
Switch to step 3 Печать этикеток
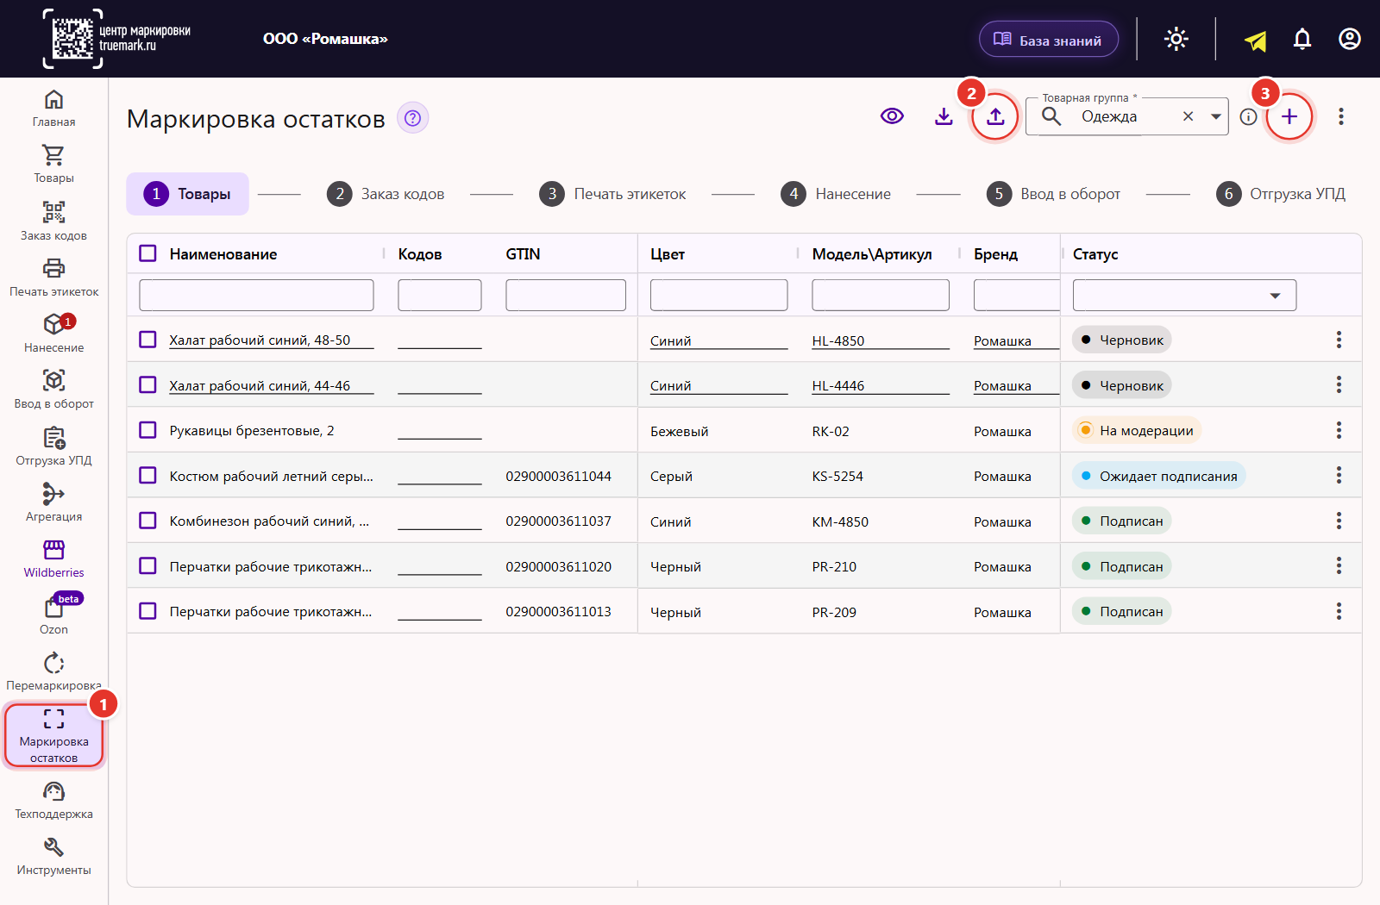pos(612,194)
